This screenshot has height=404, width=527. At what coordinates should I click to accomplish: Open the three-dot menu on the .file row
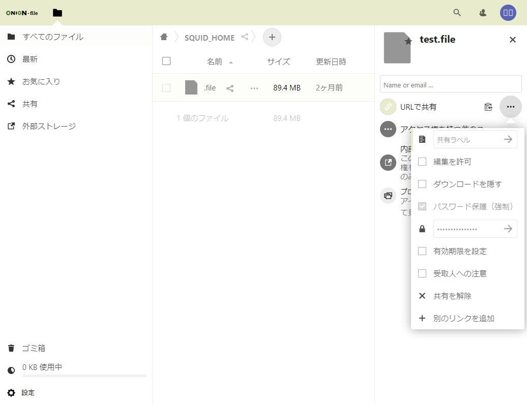tap(254, 88)
